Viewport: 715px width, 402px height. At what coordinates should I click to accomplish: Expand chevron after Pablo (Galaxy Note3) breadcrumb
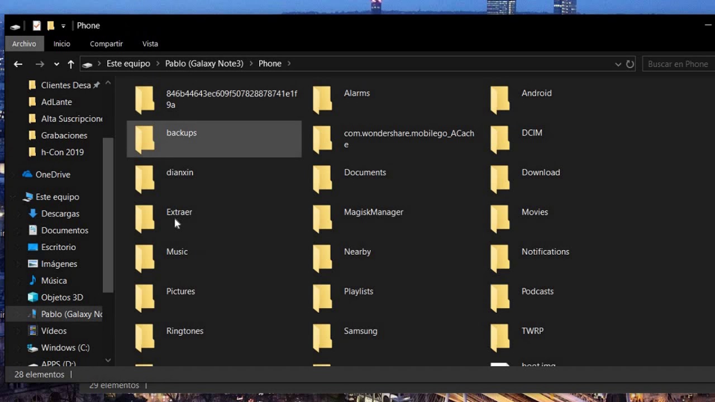coord(251,64)
